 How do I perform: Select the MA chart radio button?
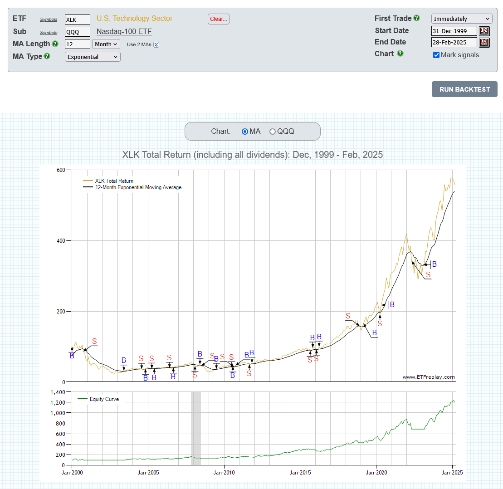tap(245, 132)
